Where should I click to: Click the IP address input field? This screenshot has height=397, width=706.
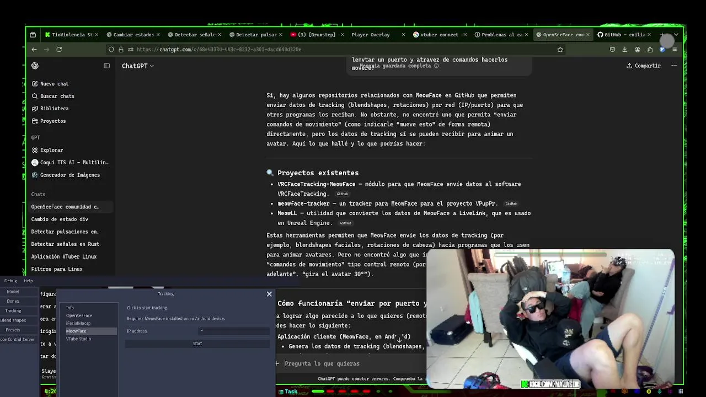[x=234, y=331]
